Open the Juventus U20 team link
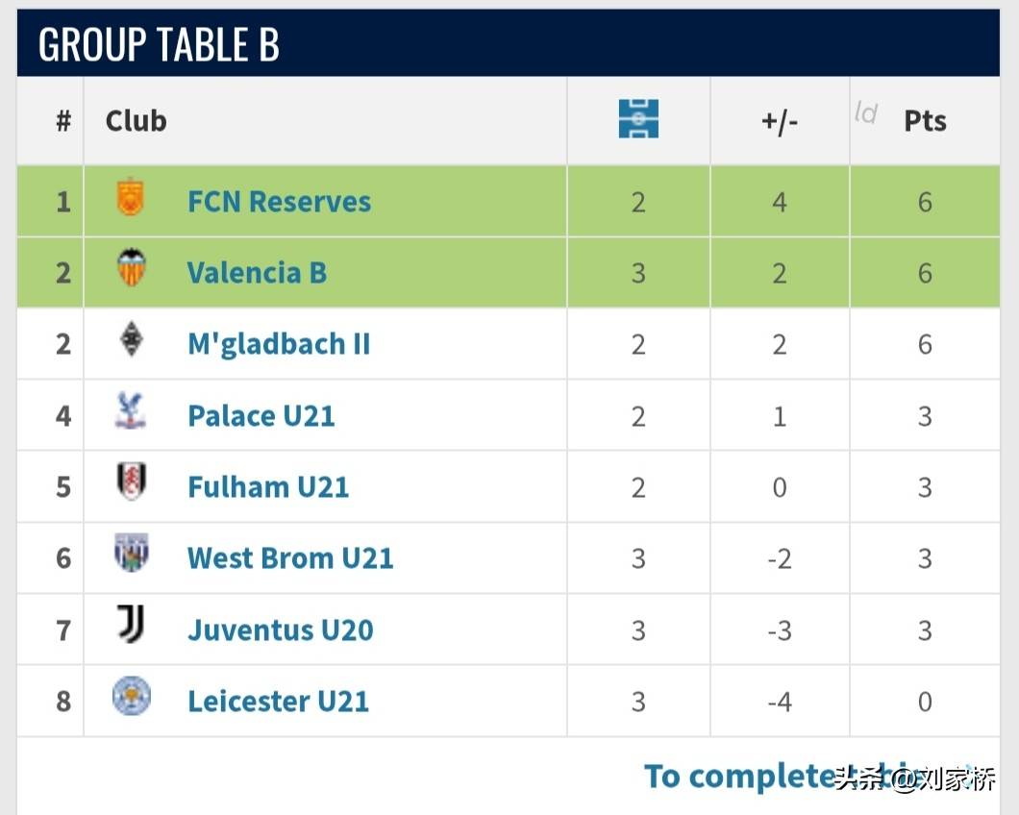 (280, 630)
